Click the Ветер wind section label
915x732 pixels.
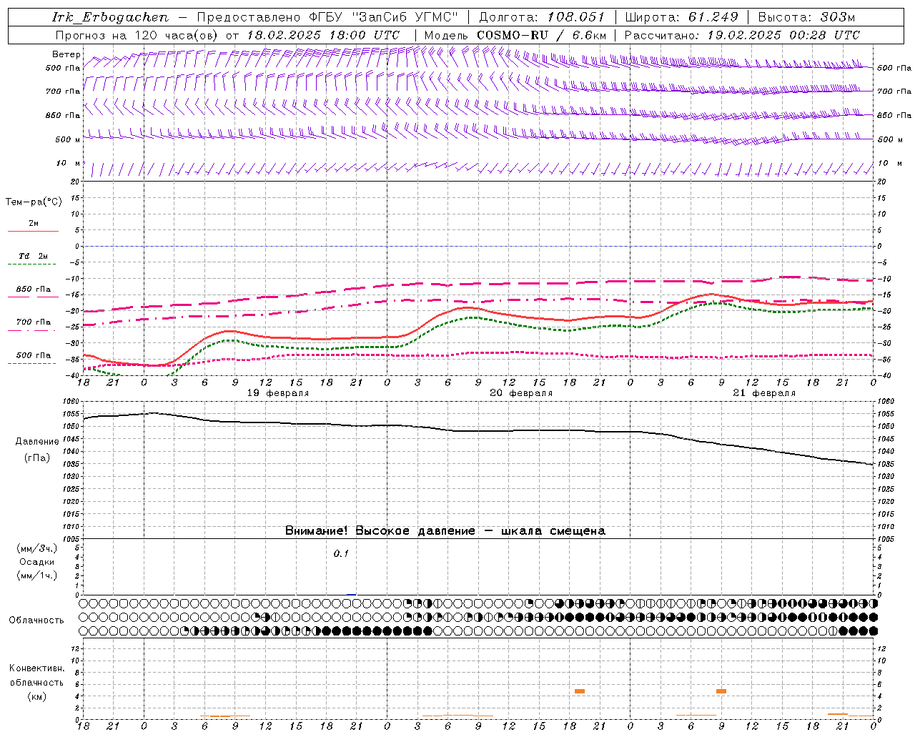66,54
